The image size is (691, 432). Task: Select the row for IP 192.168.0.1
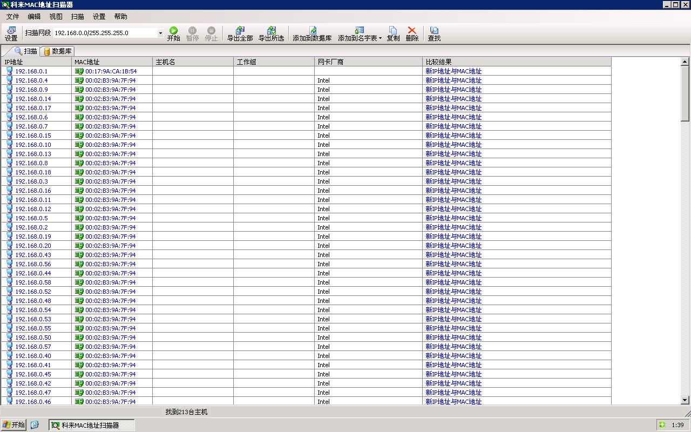tap(31, 71)
